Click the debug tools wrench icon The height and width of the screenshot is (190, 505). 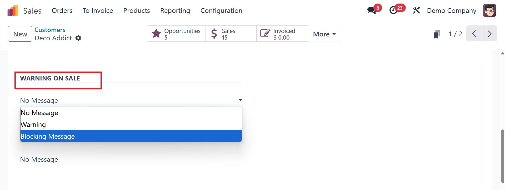point(416,10)
